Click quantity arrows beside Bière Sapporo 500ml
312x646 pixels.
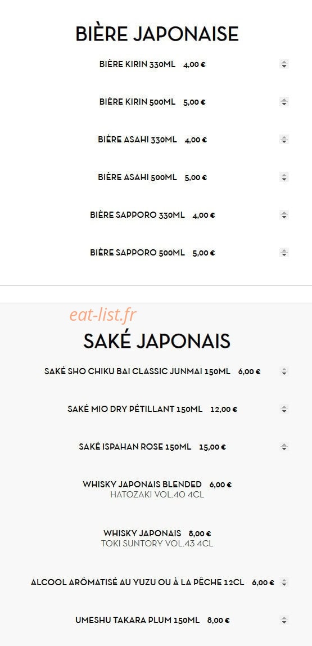[283, 253]
